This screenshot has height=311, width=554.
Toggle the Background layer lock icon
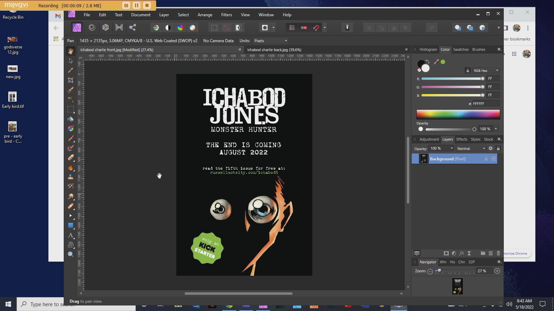click(x=486, y=159)
